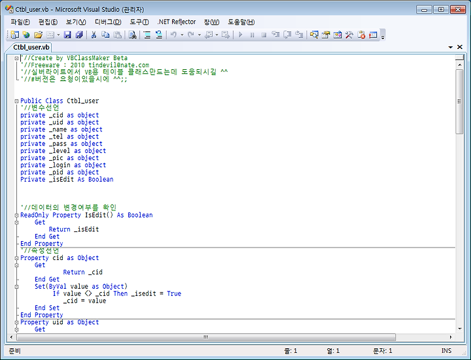The width and height of the screenshot is (471, 360).
Task: Open the 편집(E) menu
Action: [x=48, y=22]
